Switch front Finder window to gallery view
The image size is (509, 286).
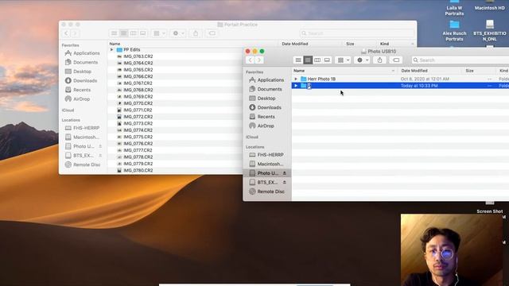pyautogui.click(x=327, y=60)
